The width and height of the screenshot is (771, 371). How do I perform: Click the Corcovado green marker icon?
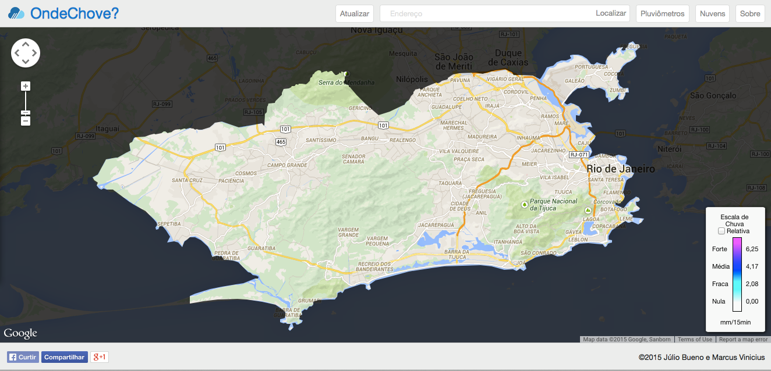(588, 210)
